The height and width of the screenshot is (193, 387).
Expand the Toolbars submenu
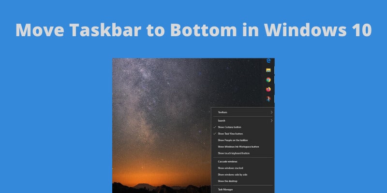click(x=243, y=112)
